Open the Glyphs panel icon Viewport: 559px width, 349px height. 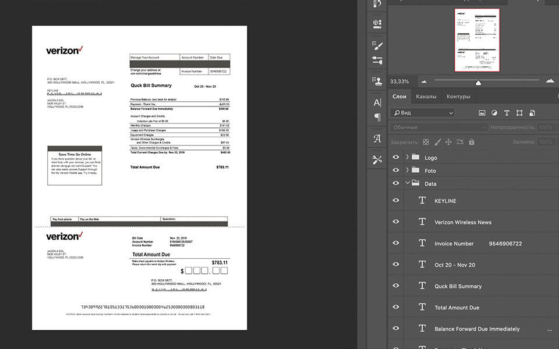(x=377, y=138)
